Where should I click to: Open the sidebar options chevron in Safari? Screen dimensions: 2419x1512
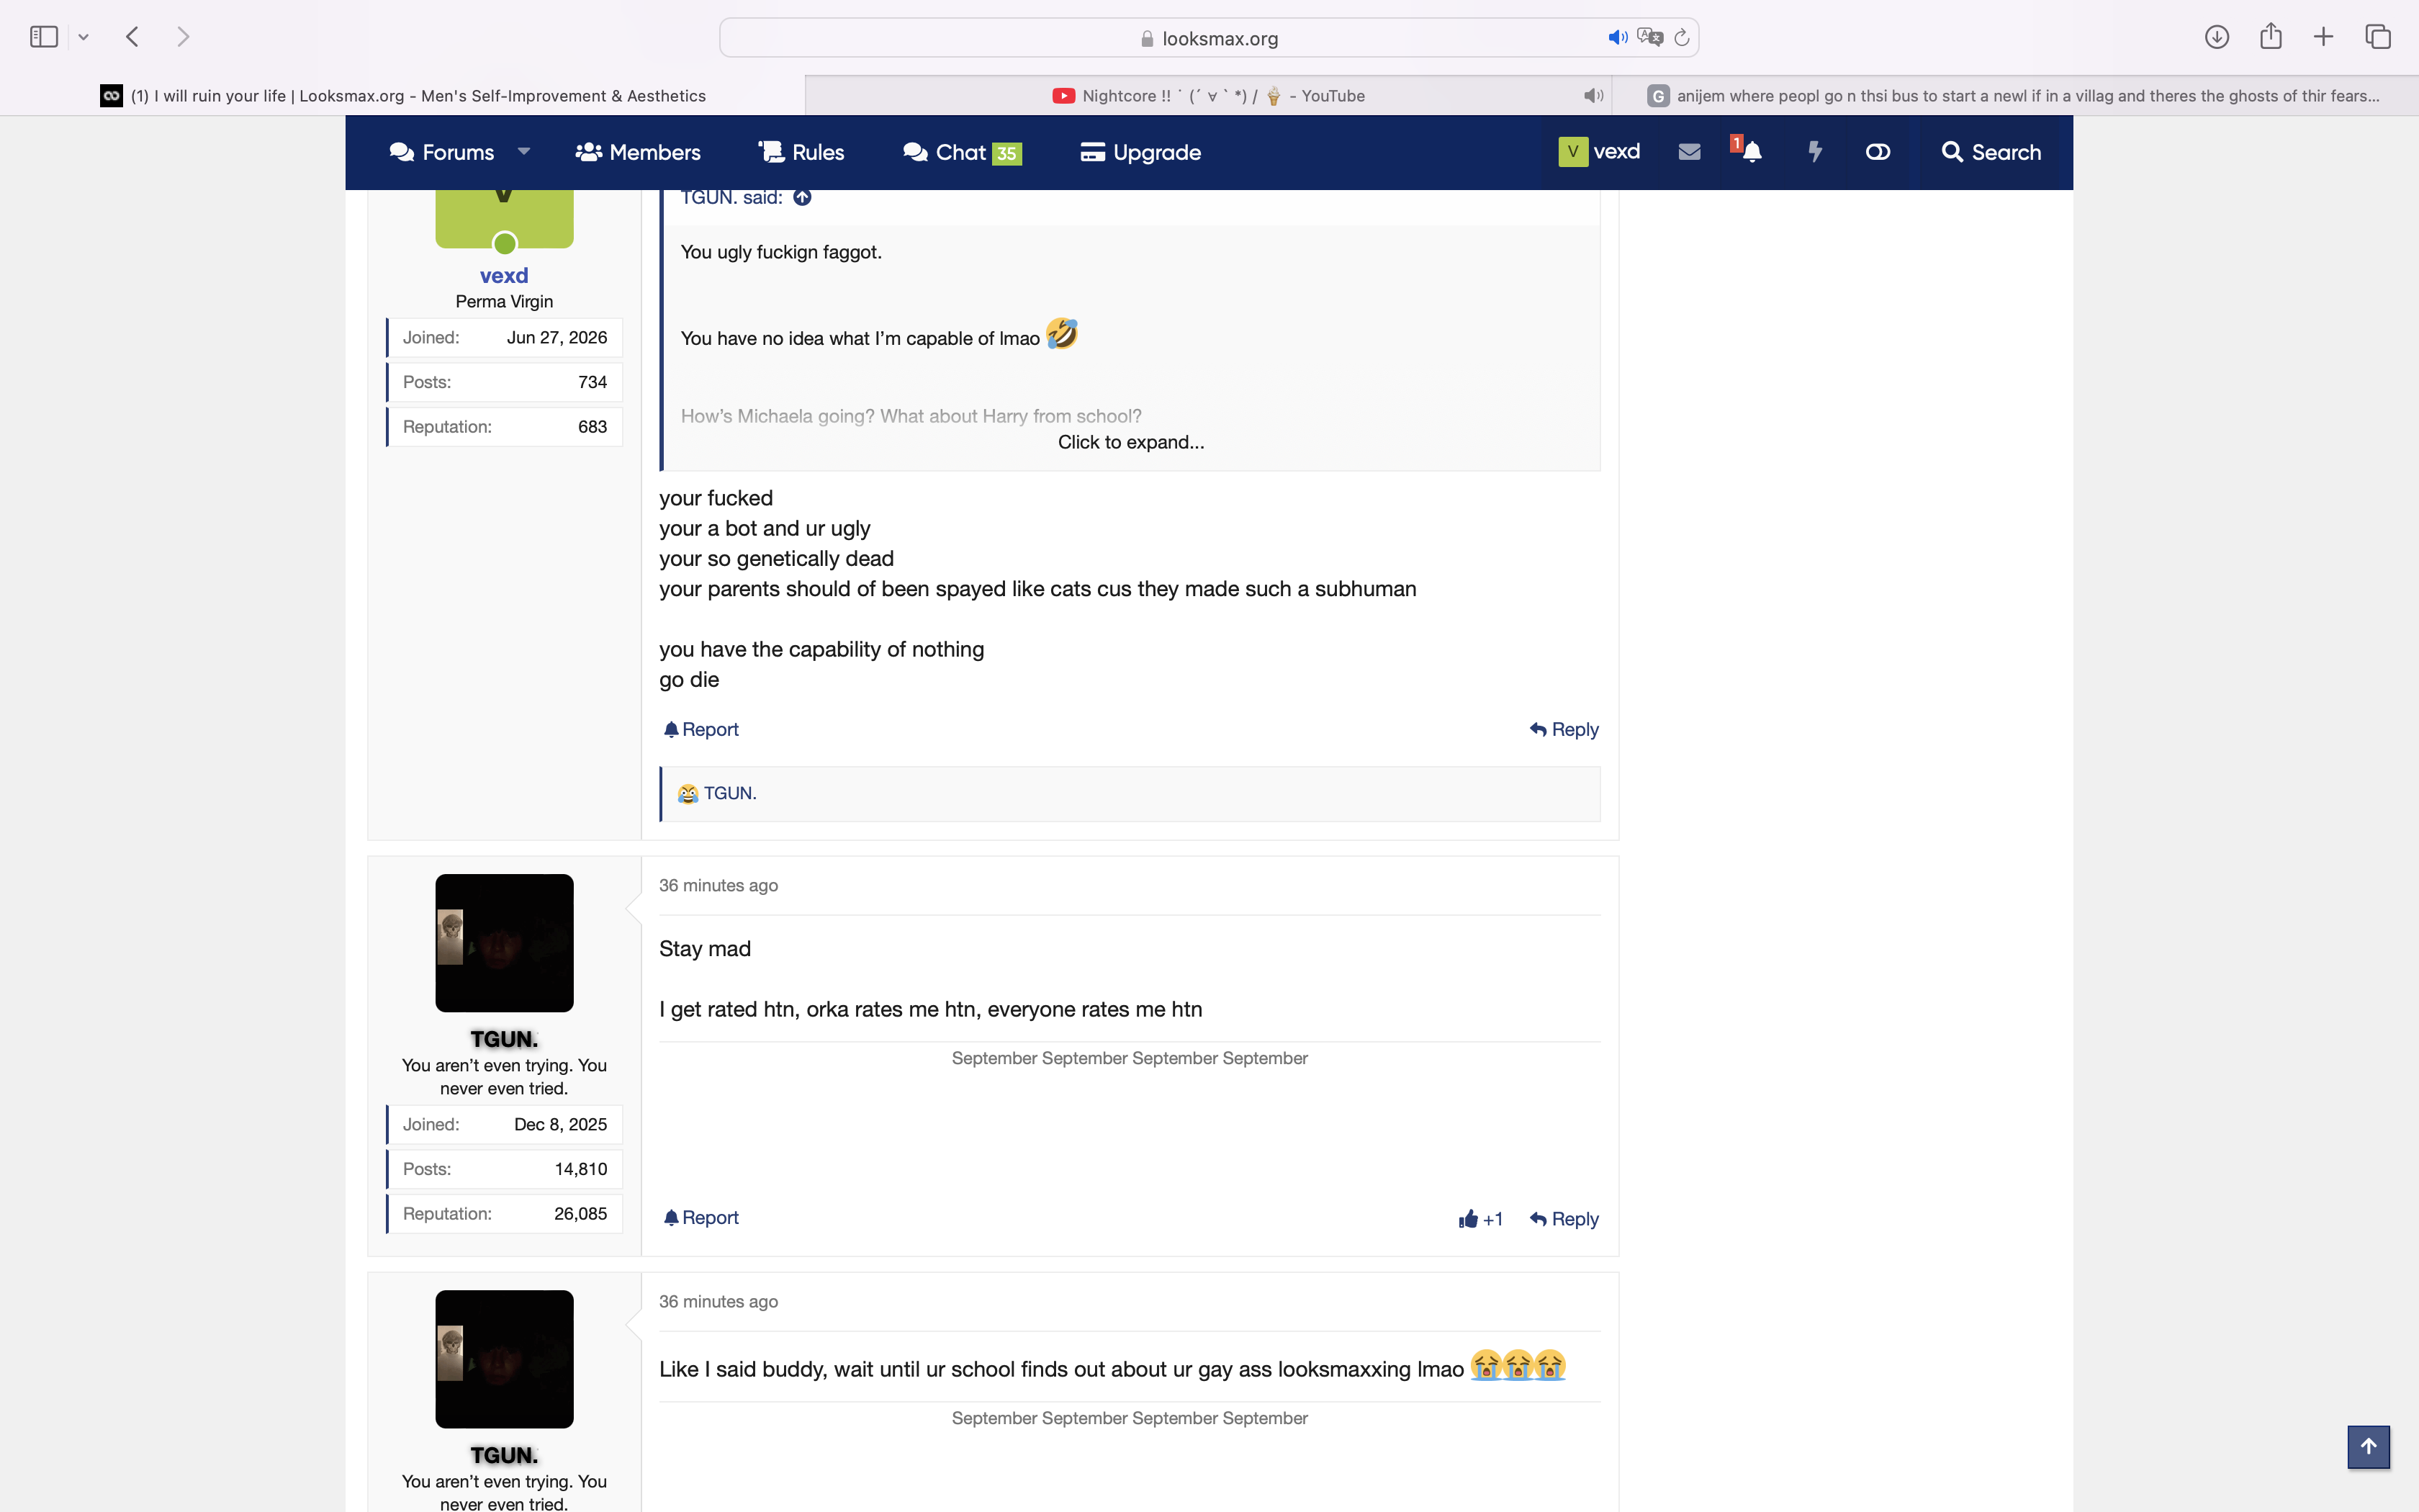(x=84, y=37)
